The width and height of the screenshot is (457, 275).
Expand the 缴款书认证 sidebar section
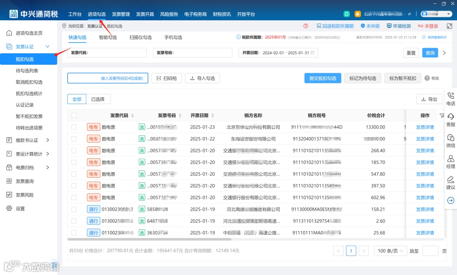click(x=28, y=140)
